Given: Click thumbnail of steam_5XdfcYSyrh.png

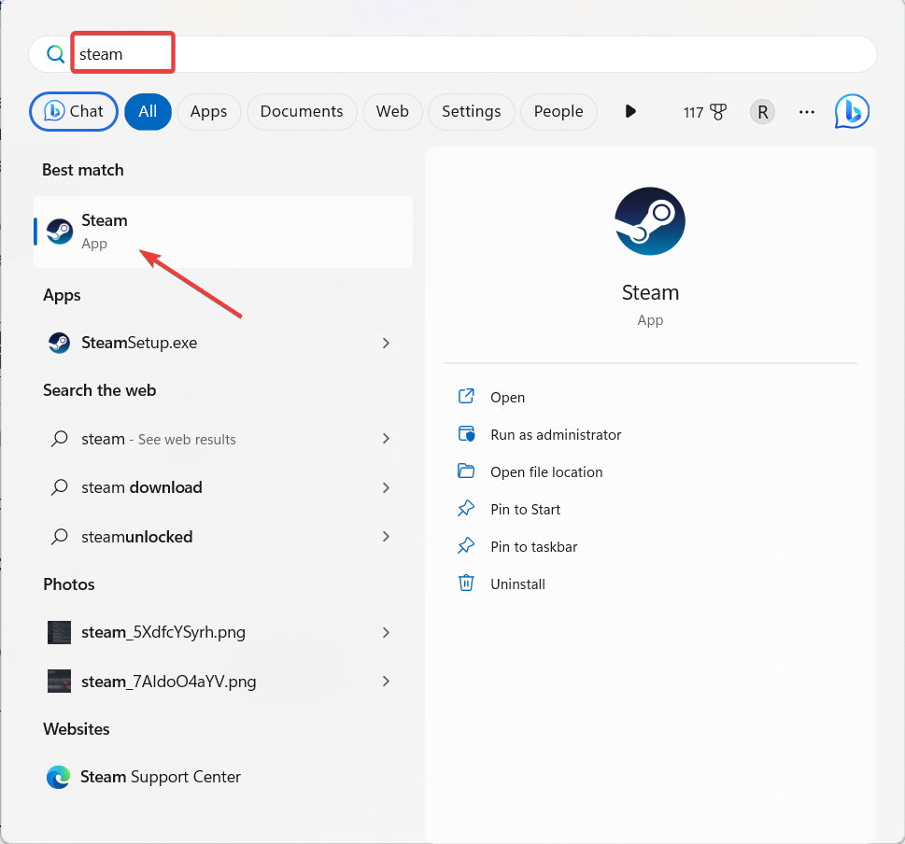Looking at the screenshot, I should [59, 632].
